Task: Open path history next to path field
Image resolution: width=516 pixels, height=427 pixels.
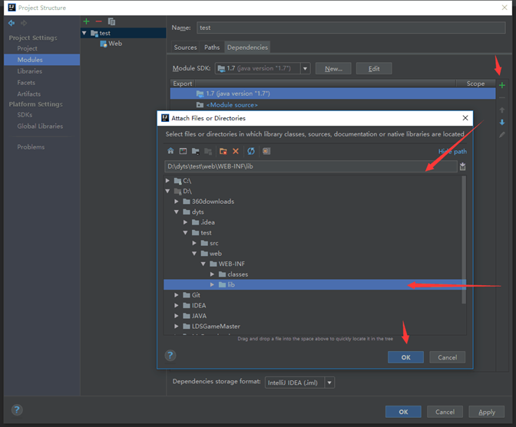Action: coord(462,166)
